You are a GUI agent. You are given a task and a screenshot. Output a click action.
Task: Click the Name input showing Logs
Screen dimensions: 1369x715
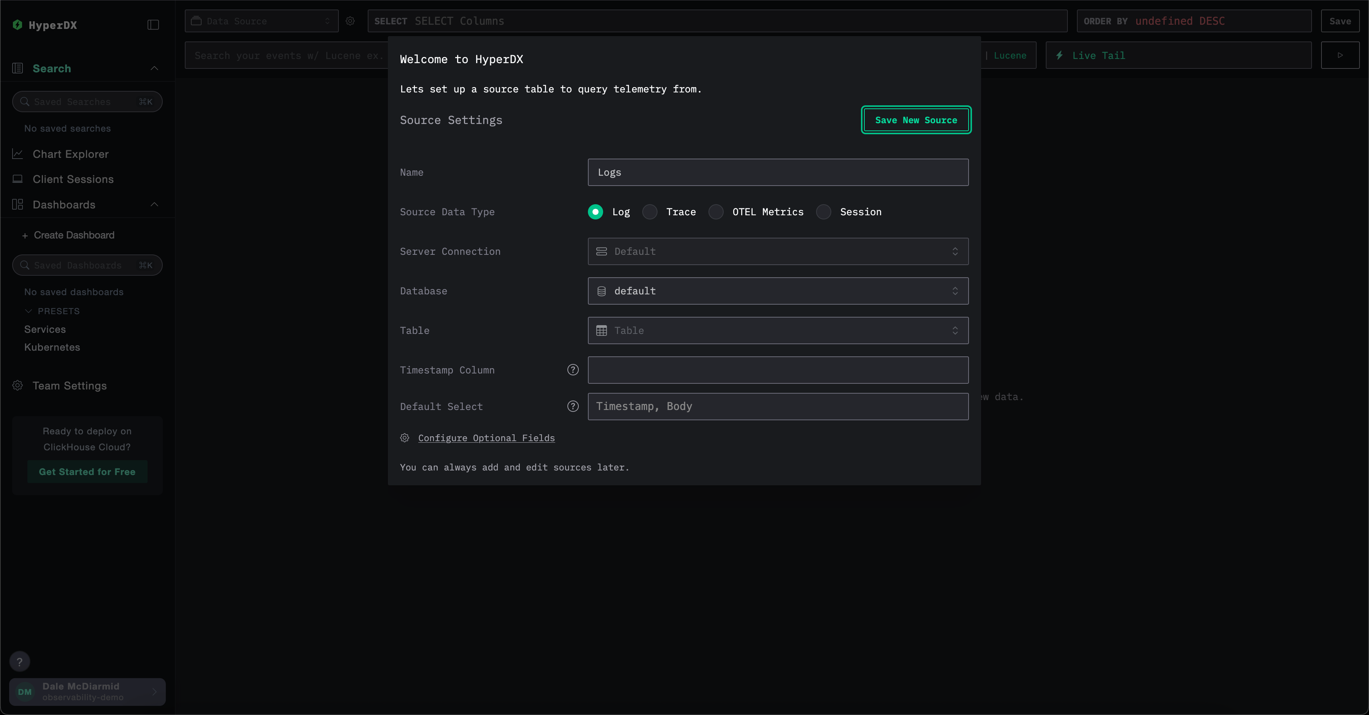(778, 172)
